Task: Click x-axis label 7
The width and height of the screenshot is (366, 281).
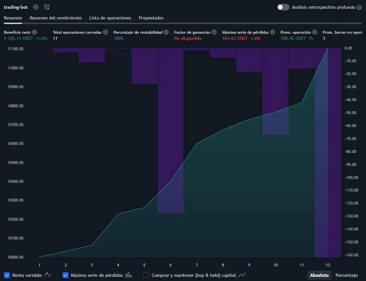Action: click(197, 265)
